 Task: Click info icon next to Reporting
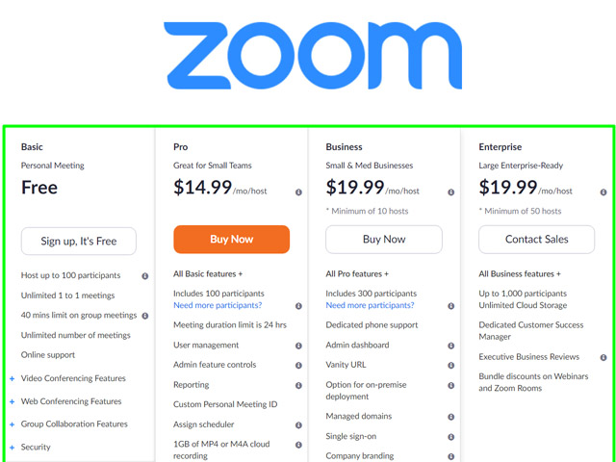click(298, 385)
